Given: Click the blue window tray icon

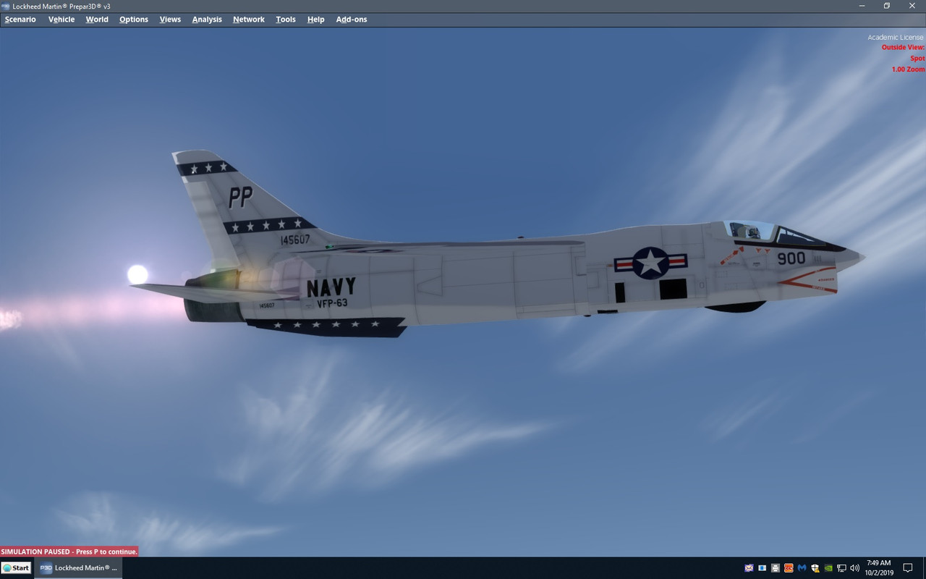Looking at the screenshot, I should pos(762,568).
